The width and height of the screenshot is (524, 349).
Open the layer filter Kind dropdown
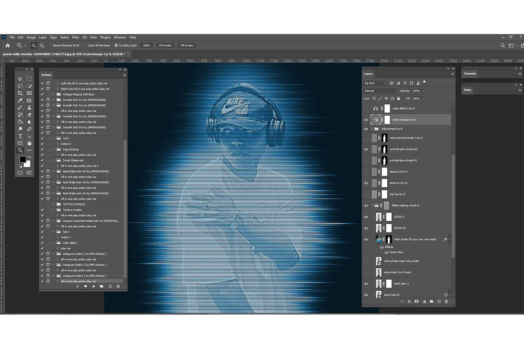(x=376, y=83)
